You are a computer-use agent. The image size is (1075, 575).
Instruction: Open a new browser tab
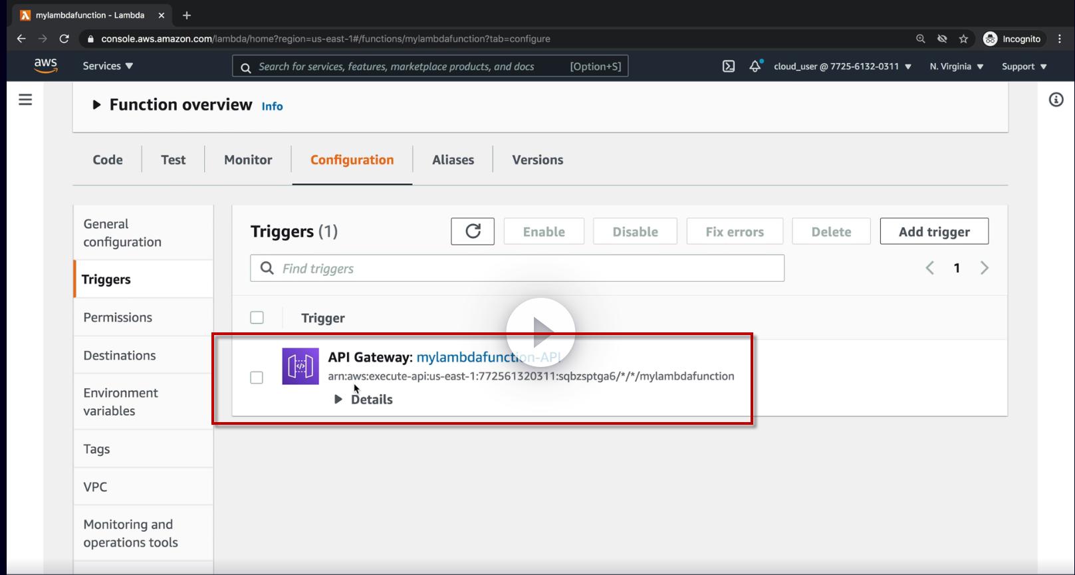[187, 15]
